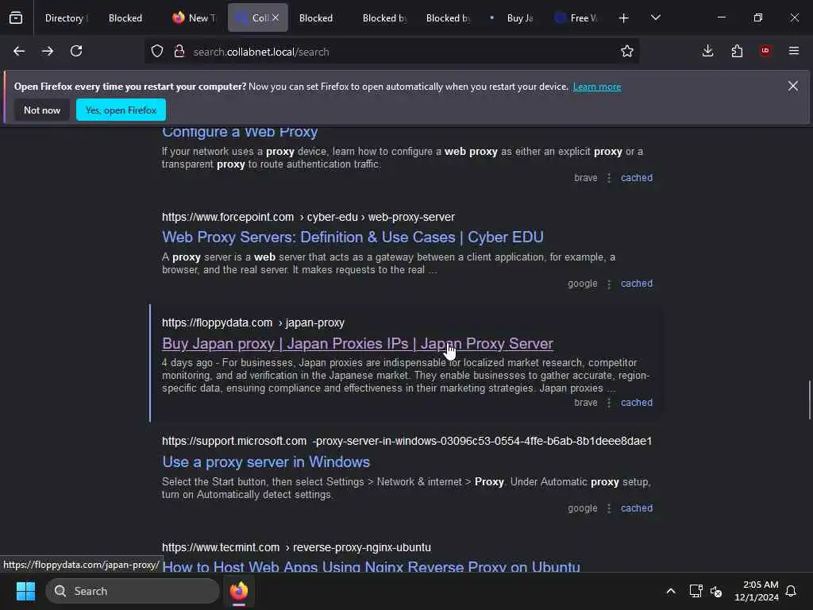Open the Firefox application menu

point(794,51)
